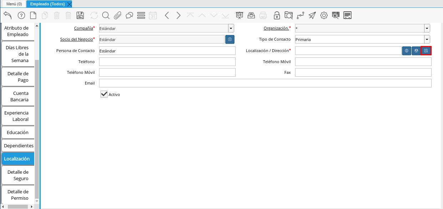443x209 pixels.
Task: Click the undo changes arrow icon
Action: 7,15
